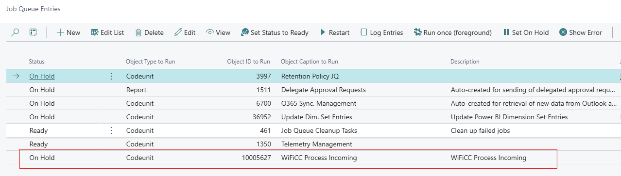Select WiFiCC Process Incoming caption cell
Screen dimensions: 621x176
pos(319,158)
